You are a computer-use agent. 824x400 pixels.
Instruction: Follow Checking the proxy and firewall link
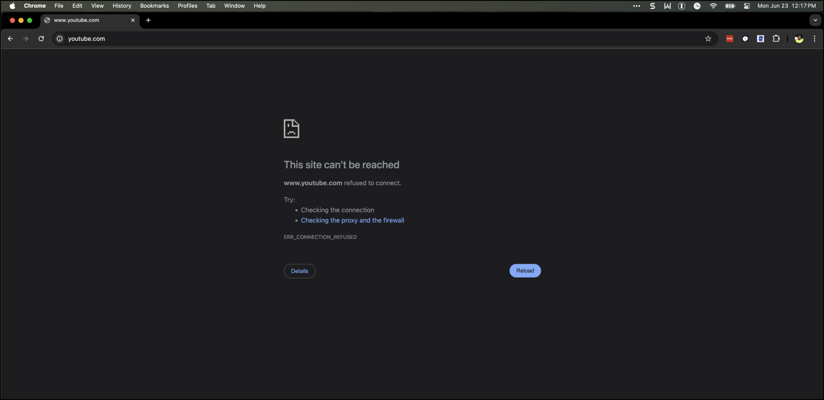click(352, 220)
